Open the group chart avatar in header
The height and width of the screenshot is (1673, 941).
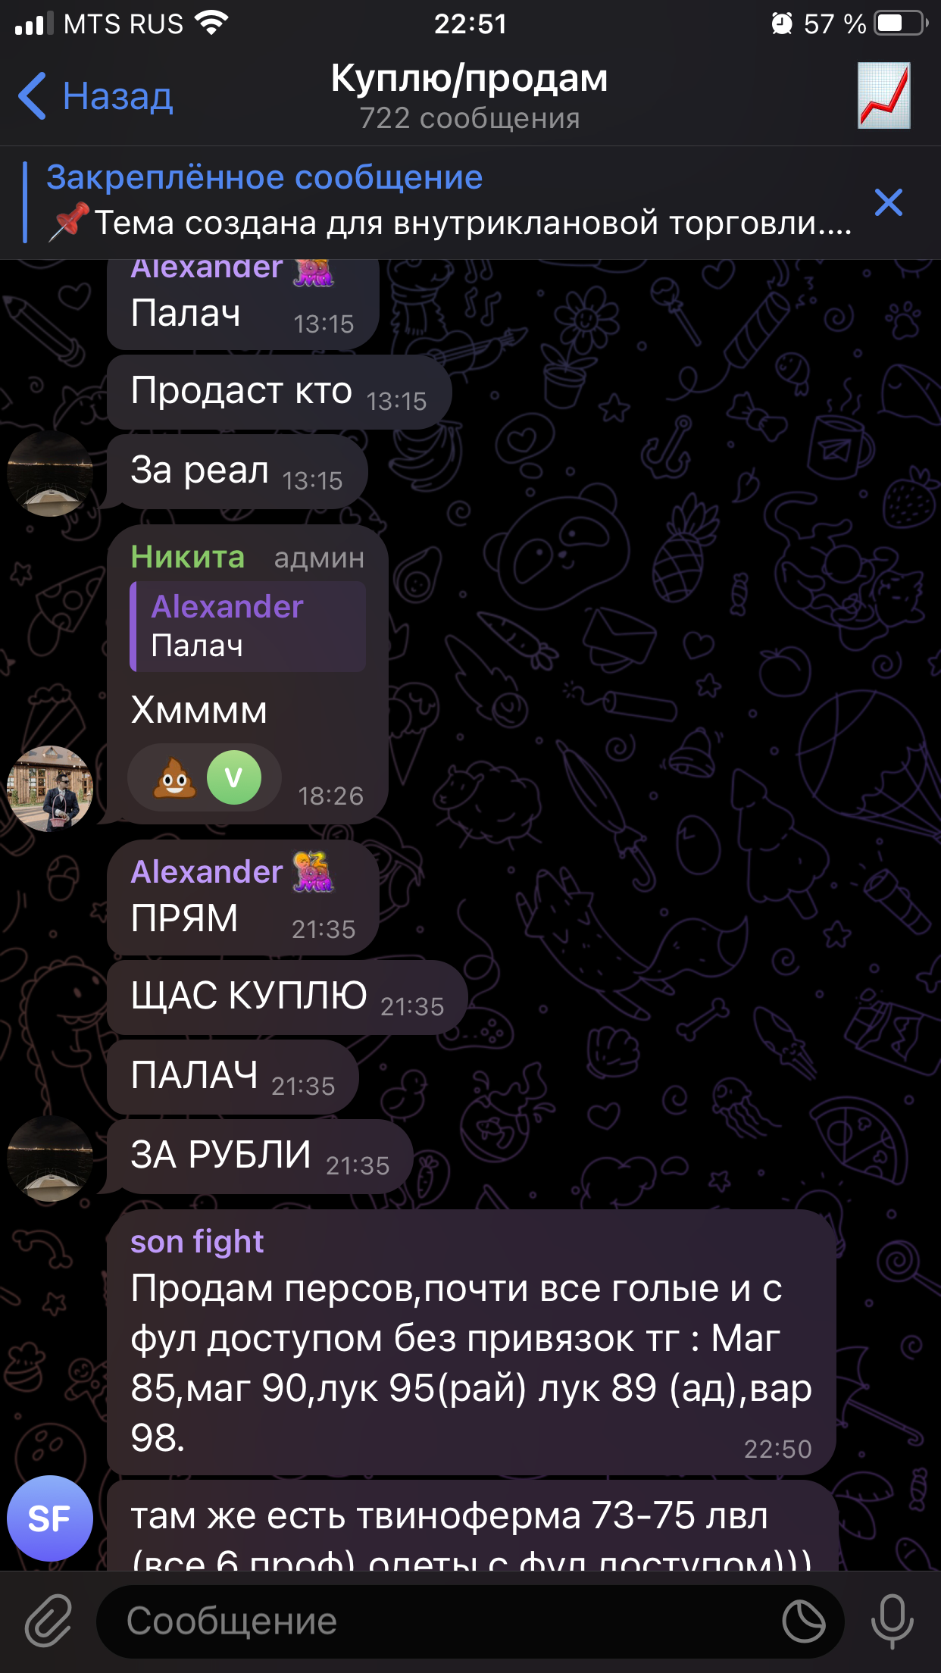coord(883,95)
